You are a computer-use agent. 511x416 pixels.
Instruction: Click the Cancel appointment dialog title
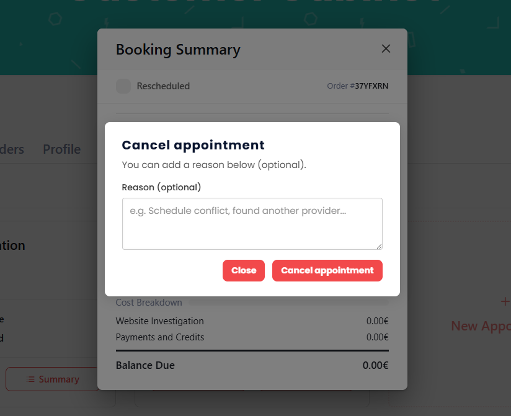(193, 145)
